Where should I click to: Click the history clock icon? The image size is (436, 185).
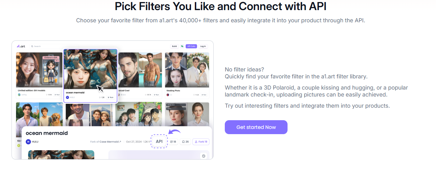(x=204, y=156)
